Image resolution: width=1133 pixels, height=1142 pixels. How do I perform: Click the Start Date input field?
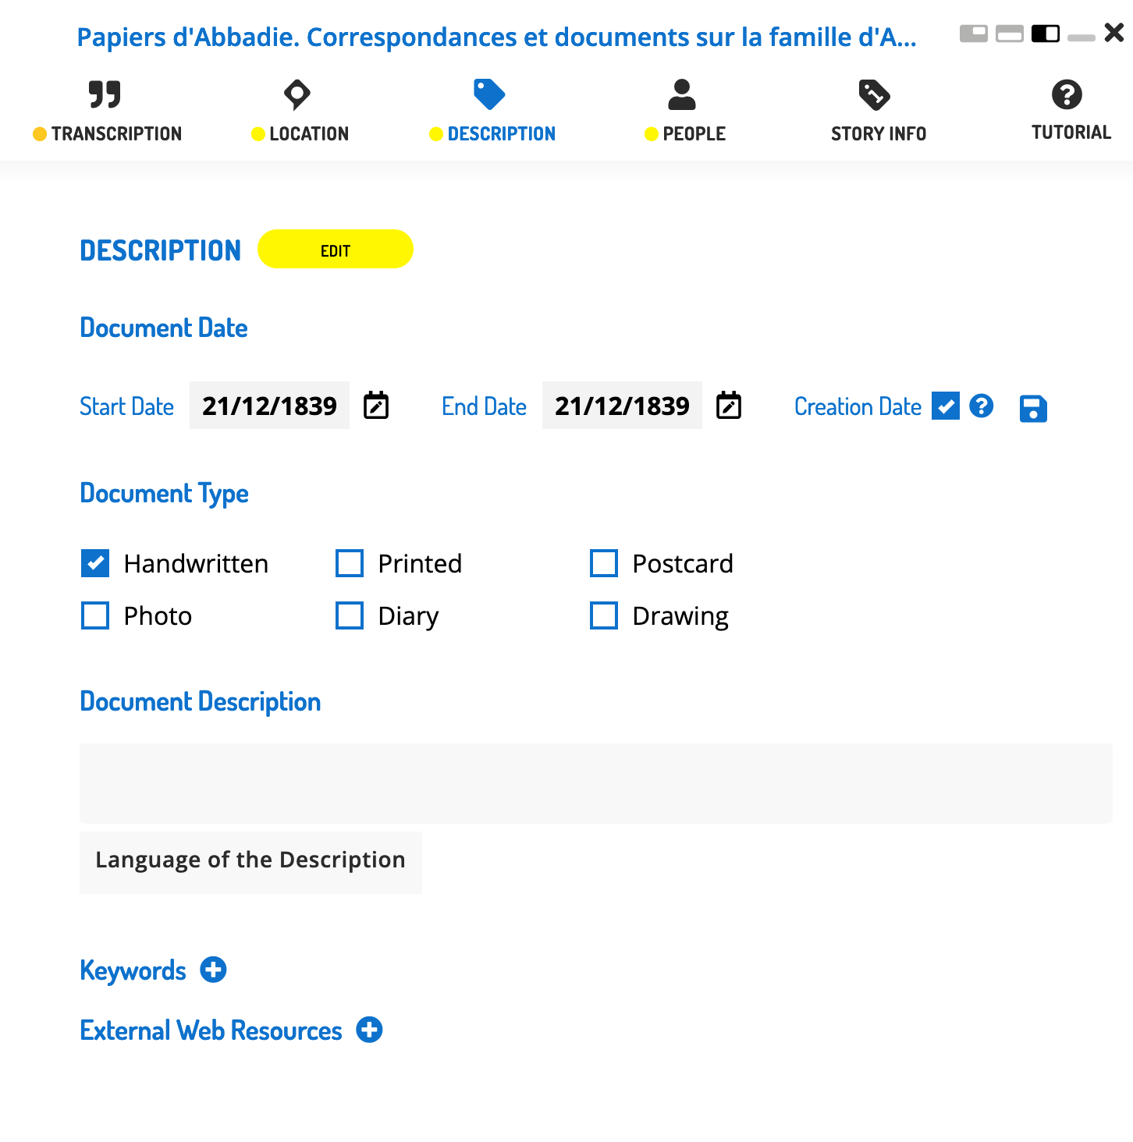(x=269, y=406)
